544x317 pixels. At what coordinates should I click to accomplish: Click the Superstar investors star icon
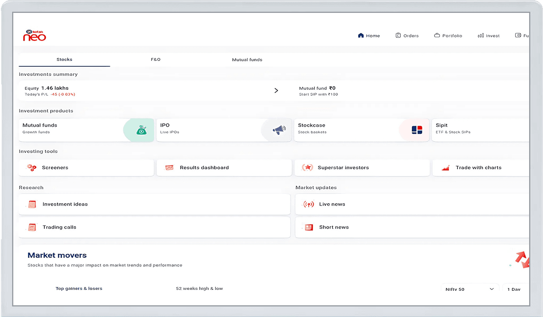(307, 168)
